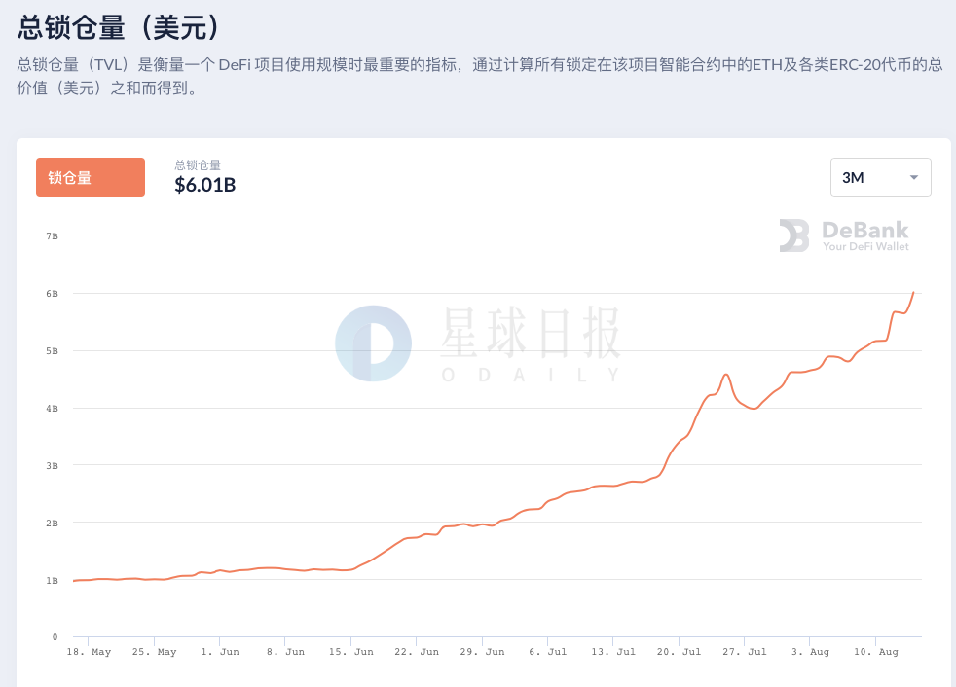
Task: Click the 27. Jul axis date label
Action: coord(745,652)
